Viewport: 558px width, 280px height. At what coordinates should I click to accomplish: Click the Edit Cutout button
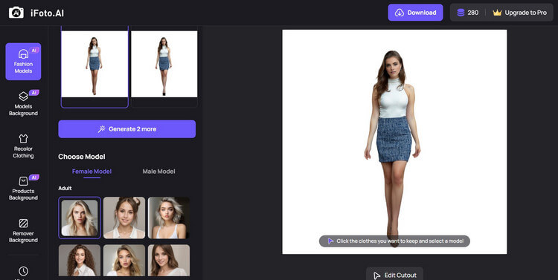coord(394,274)
